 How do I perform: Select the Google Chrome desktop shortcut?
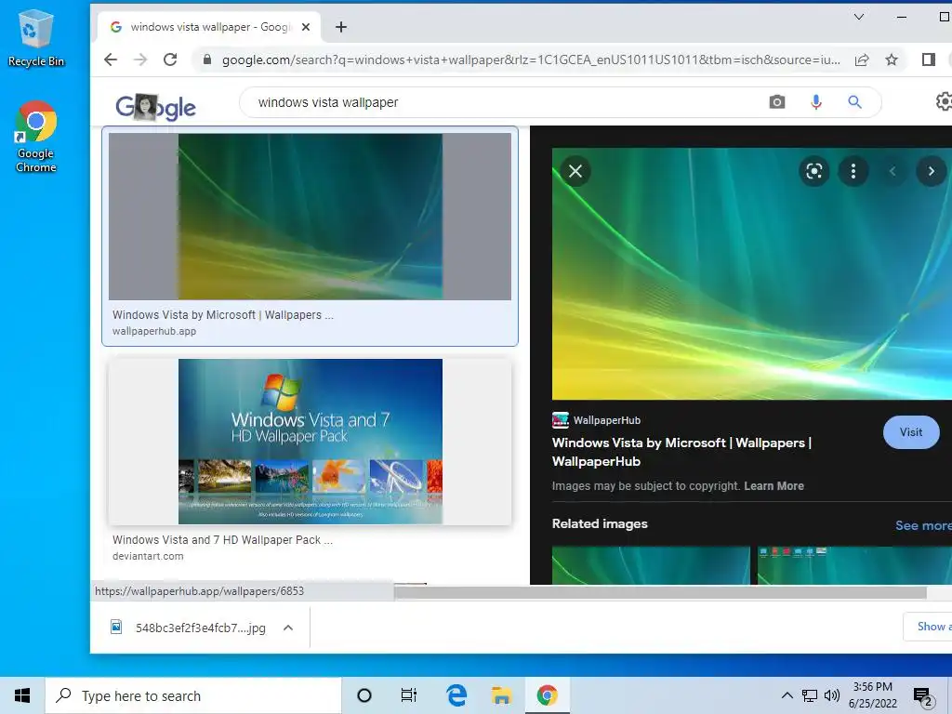(35, 138)
